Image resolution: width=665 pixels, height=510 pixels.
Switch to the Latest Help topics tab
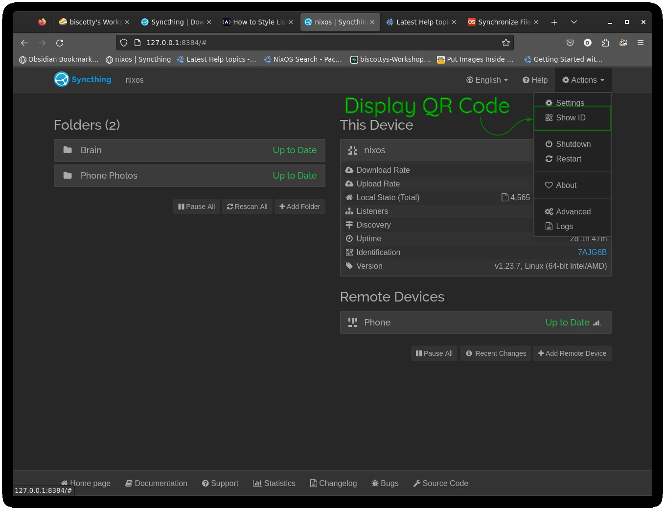[421, 22]
